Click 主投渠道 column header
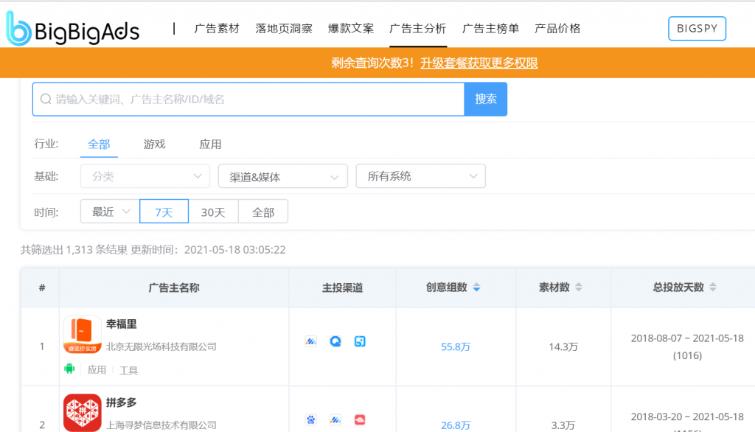Viewport: 755px width, 432px height. coord(342,288)
